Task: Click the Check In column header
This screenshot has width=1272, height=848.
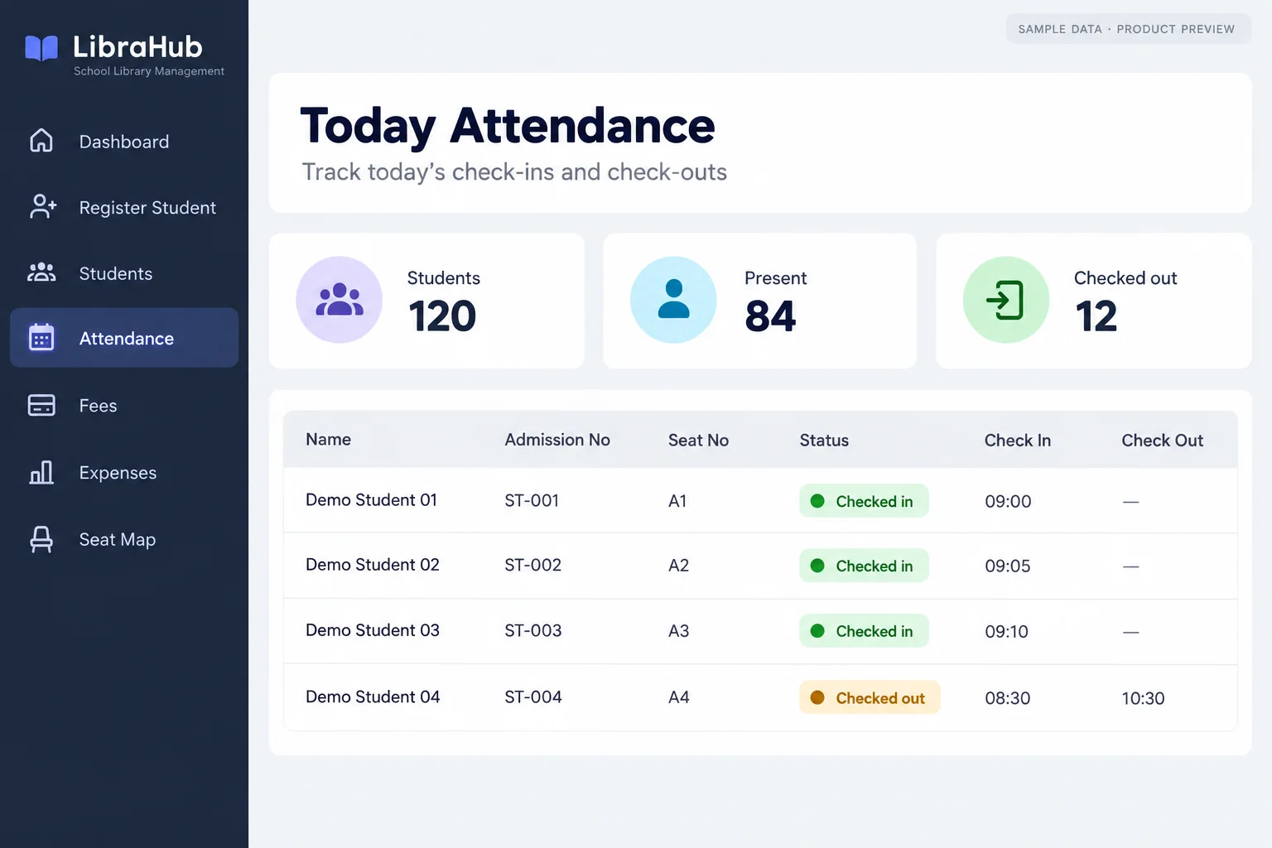Action: point(1018,441)
